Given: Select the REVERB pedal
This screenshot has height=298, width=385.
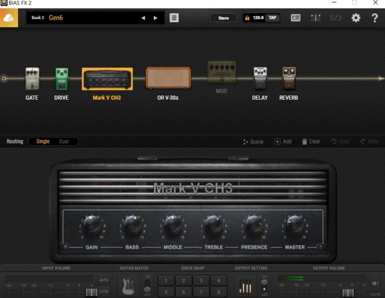Looking at the screenshot, I should click(x=289, y=78).
